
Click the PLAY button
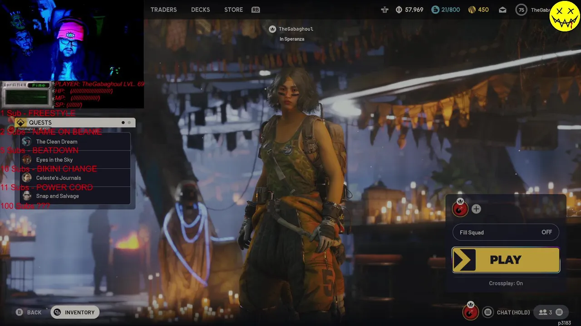coord(506,260)
